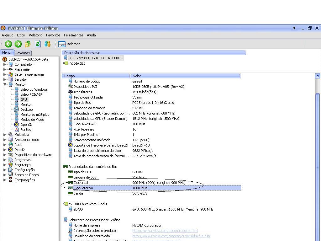
Task: Select Modos de Vídeo in the tree
Action: 32,120
